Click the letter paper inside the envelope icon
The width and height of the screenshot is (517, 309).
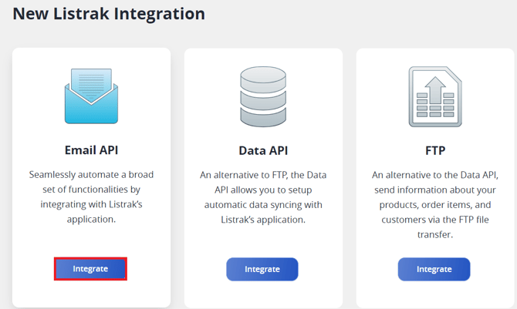click(91, 82)
